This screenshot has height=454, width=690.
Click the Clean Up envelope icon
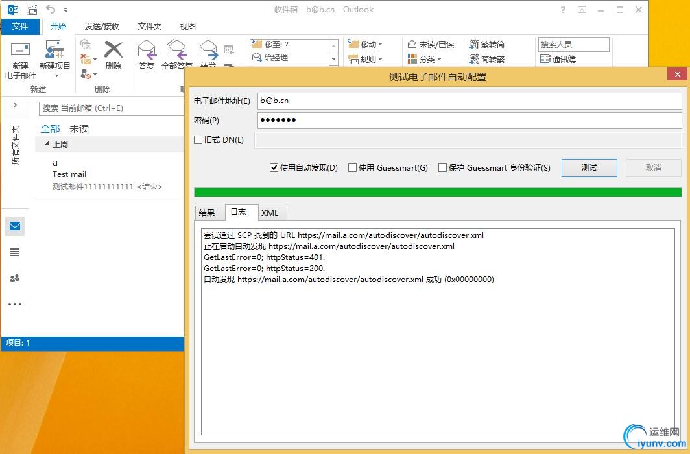86,58
